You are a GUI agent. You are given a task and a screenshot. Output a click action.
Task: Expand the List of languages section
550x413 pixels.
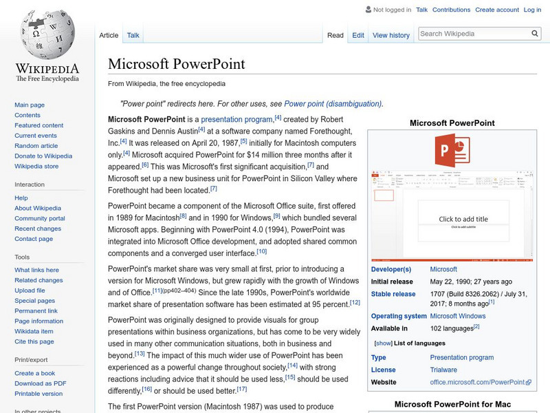[383, 343]
